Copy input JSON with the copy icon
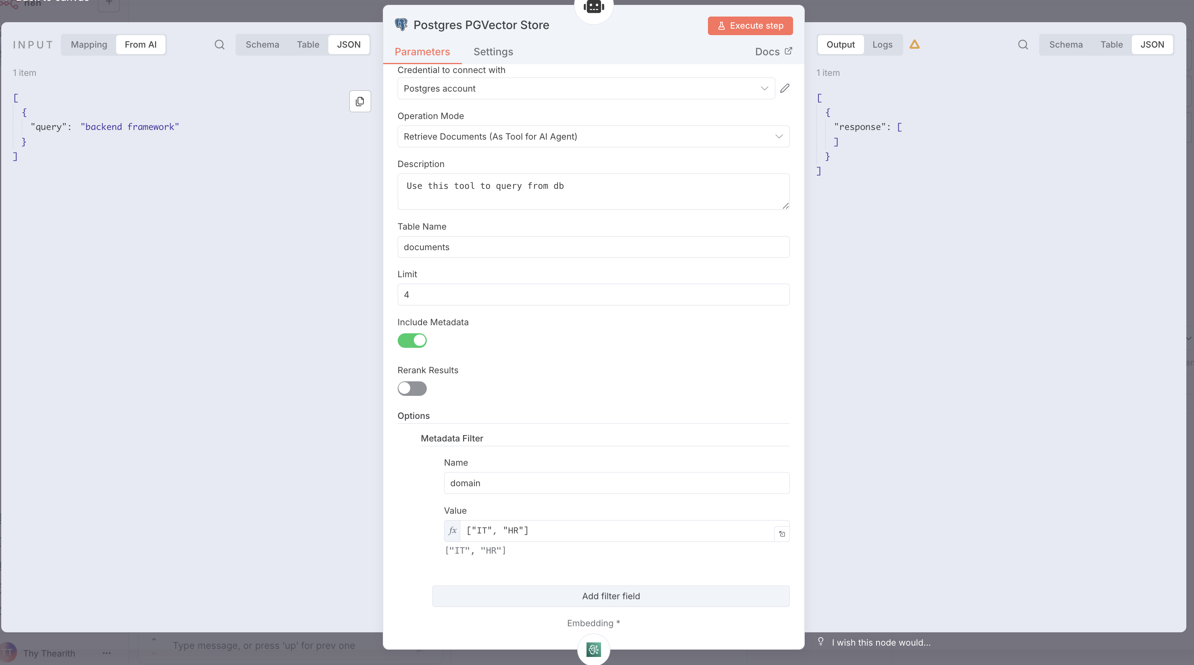 click(x=360, y=101)
